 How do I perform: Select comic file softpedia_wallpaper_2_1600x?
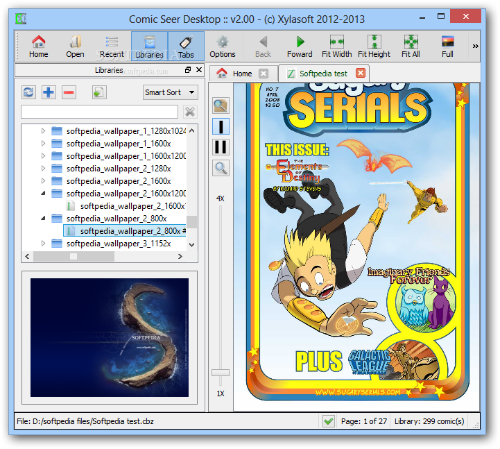(126, 206)
